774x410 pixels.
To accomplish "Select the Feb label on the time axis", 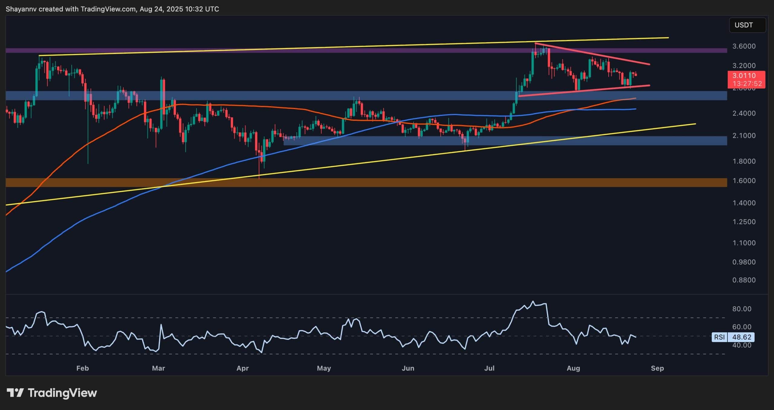I will (x=82, y=369).
